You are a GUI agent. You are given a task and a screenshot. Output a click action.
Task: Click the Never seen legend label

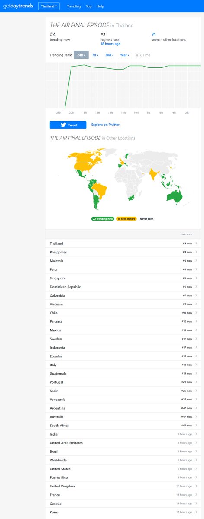(146, 219)
